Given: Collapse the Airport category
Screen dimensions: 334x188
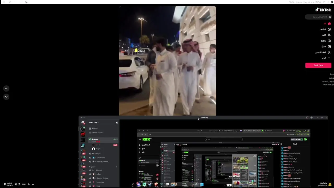Looking at the screenshot, I should tap(92, 167).
